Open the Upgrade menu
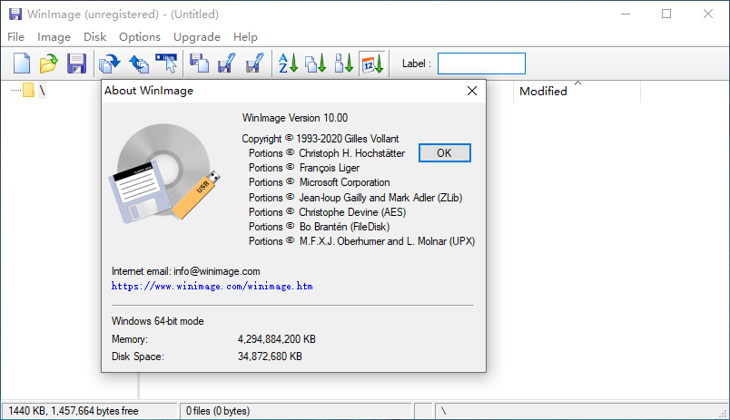The height and width of the screenshot is (420, 730). [x=197, y=37]
